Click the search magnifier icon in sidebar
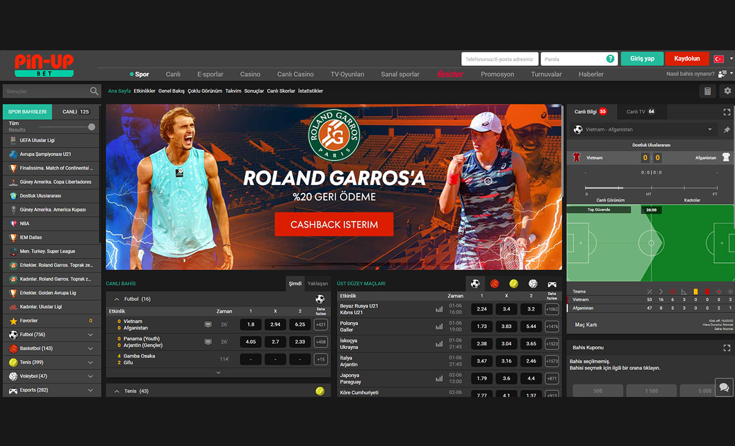Viewport: 735px width, 446px height. tap(94, 91)
